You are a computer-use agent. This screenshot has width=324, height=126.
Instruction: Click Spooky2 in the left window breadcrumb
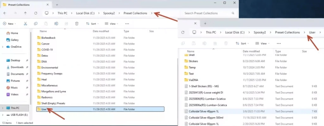click(109, 13)
